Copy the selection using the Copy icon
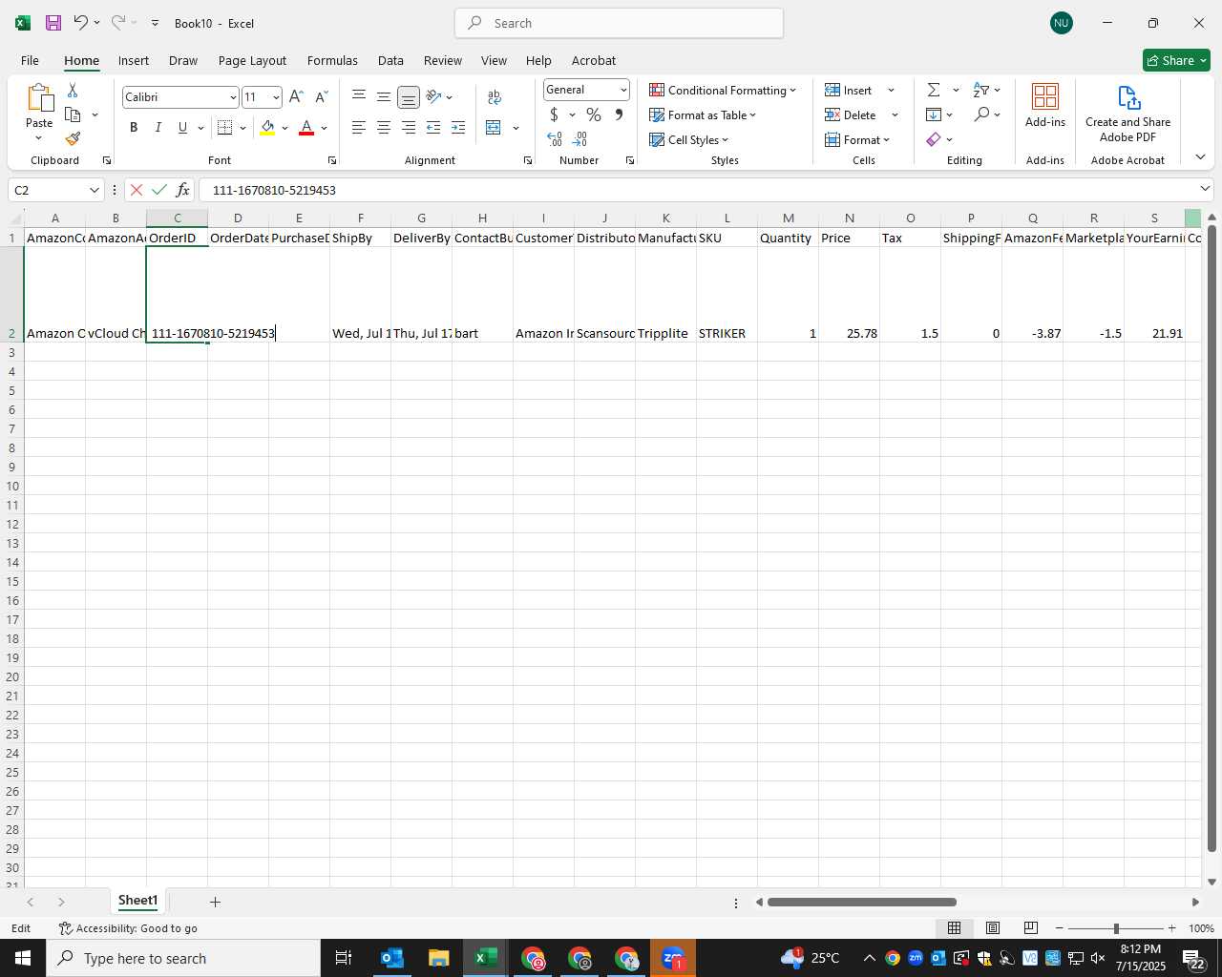The image size is (1222, 977). (x=73, y=114)
